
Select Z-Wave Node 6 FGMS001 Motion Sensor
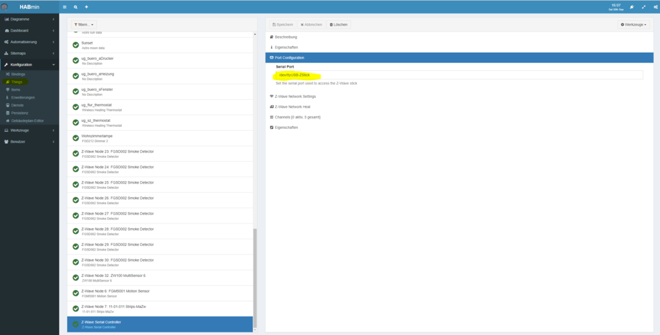(161, 292)
